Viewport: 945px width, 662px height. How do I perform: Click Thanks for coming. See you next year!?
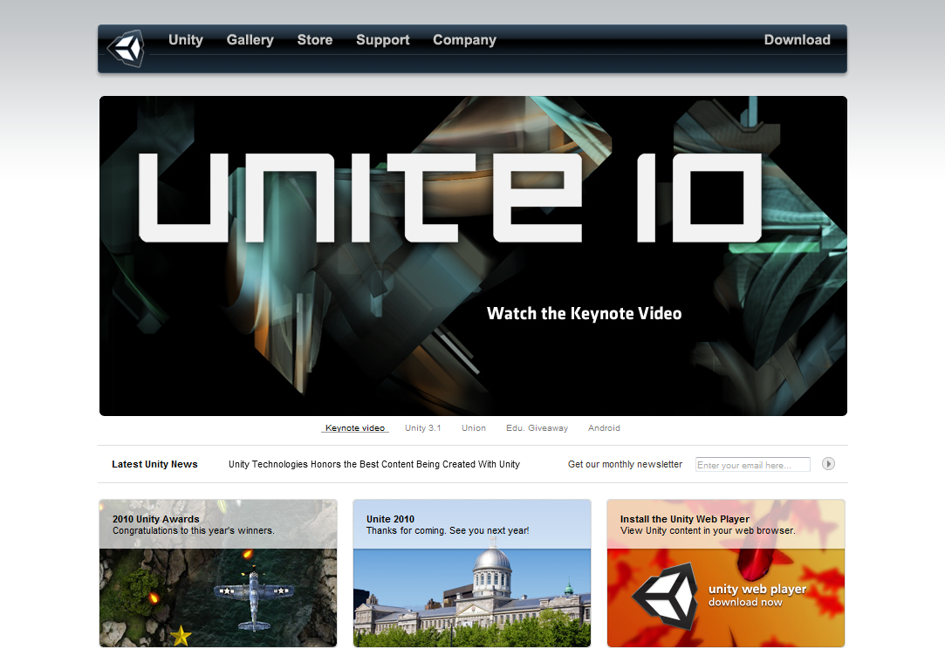point(448,530)
